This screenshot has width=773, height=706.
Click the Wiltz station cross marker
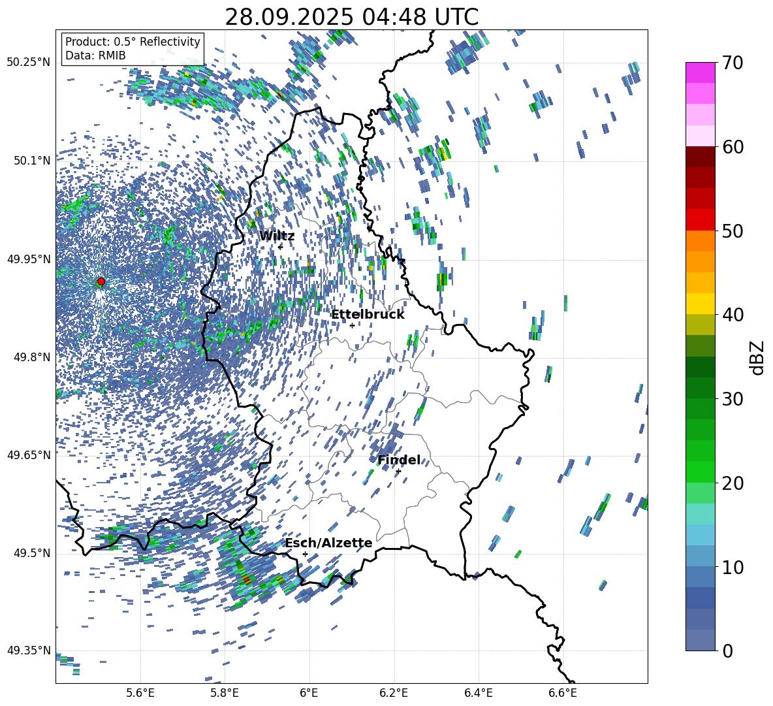point(281,247)
